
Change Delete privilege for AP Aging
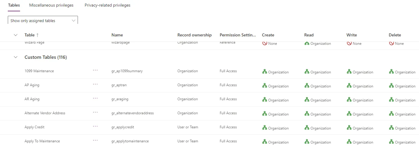click(x=402, y=86)
